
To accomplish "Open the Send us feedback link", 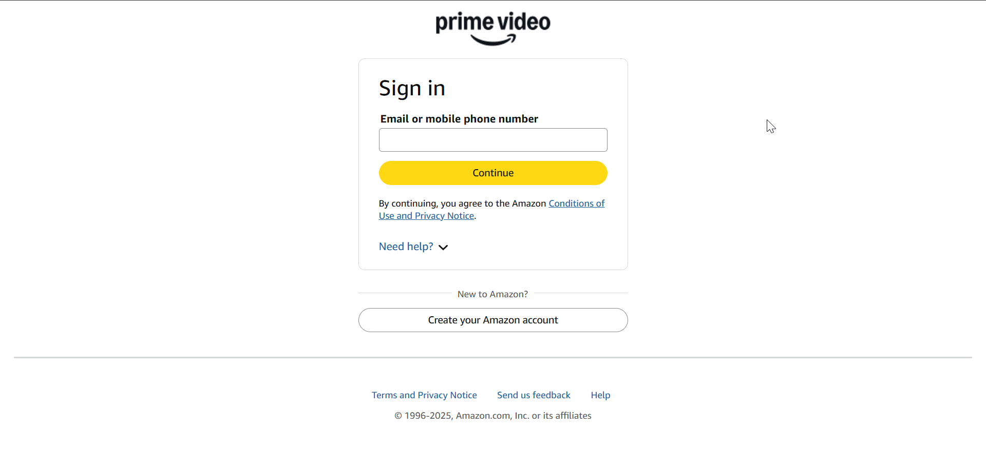I will pos(534,395).
